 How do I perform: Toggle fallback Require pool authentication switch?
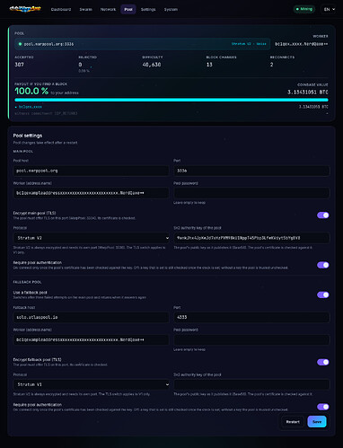[x=323, y=407]
